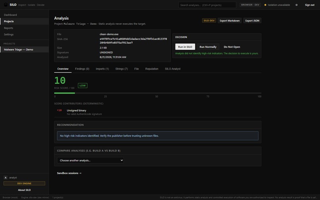Click the analyzed timestamp 8/21/2026, 11:31:04 AM
Viewport: 320px width, 200px height.
[x=113, y=57]
